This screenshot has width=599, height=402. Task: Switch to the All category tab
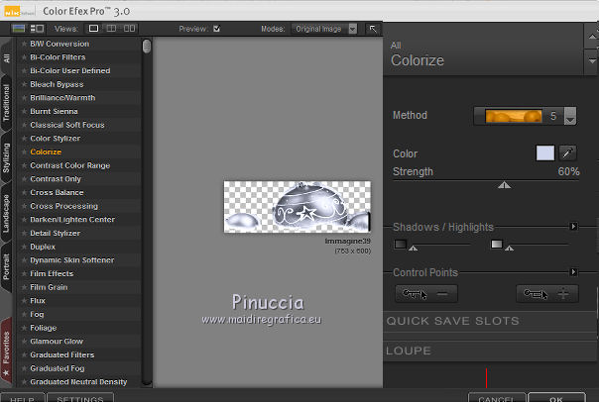click(x=7, y=58)
